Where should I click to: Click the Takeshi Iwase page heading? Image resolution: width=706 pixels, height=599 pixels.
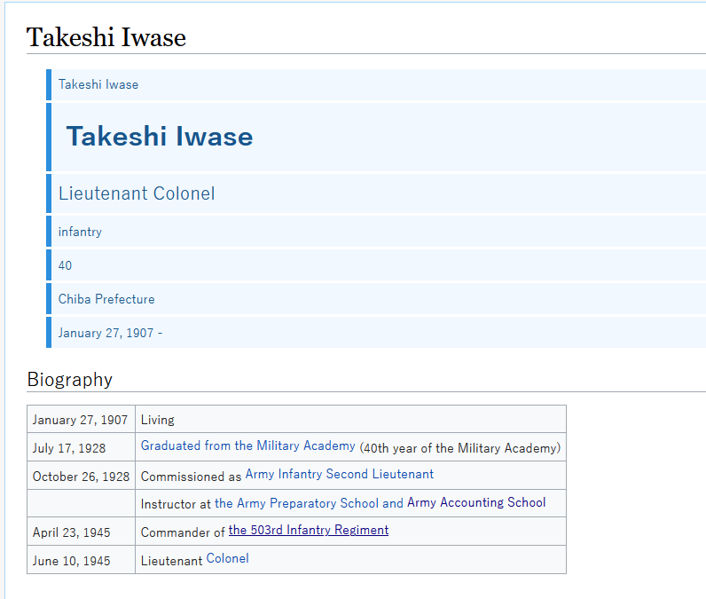click(106, 37)
